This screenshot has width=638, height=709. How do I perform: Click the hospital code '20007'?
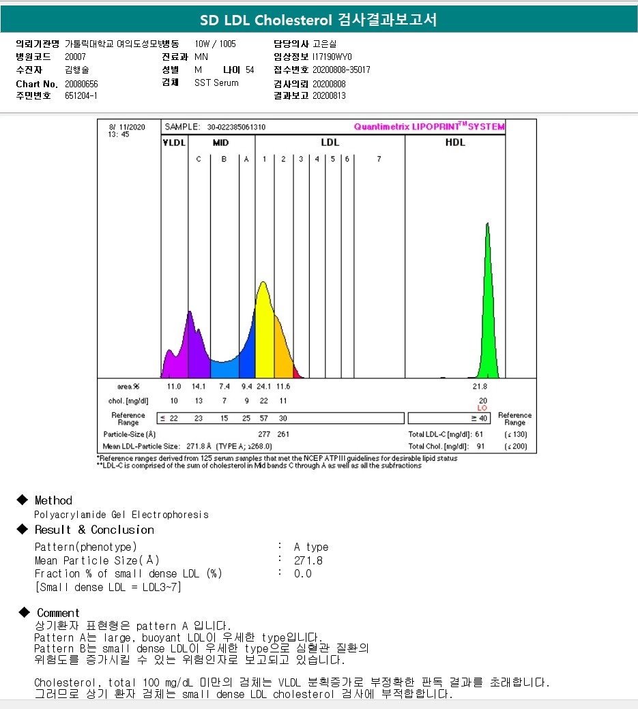point(75,57)
